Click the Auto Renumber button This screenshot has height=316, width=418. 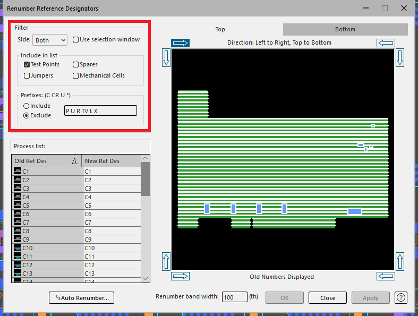(x=81, y=298)
